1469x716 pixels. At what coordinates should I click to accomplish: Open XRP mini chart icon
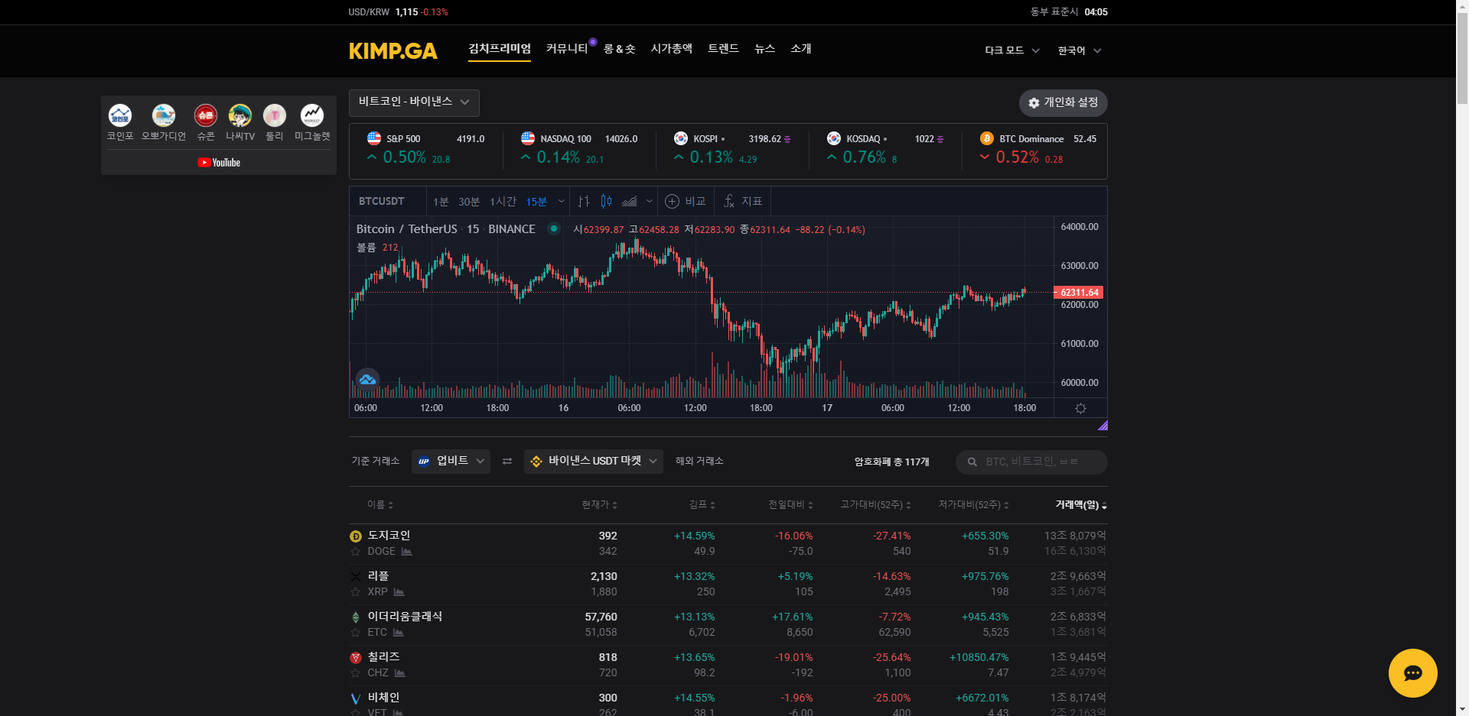[399, 591]
